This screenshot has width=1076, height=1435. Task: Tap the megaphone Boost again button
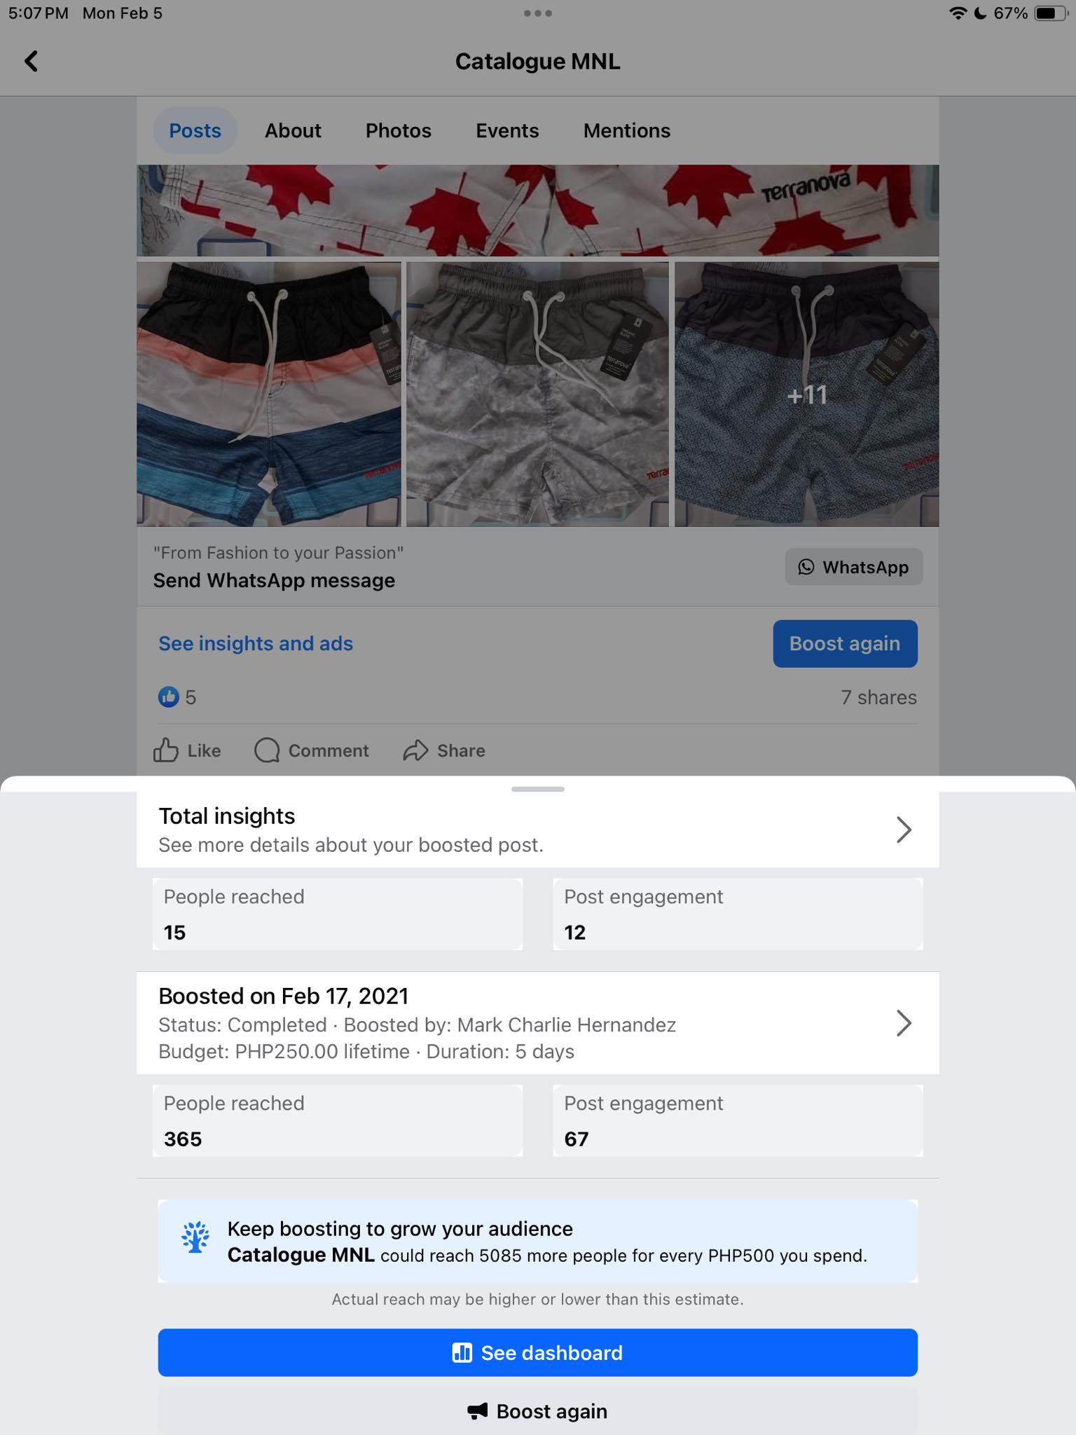537,1411
